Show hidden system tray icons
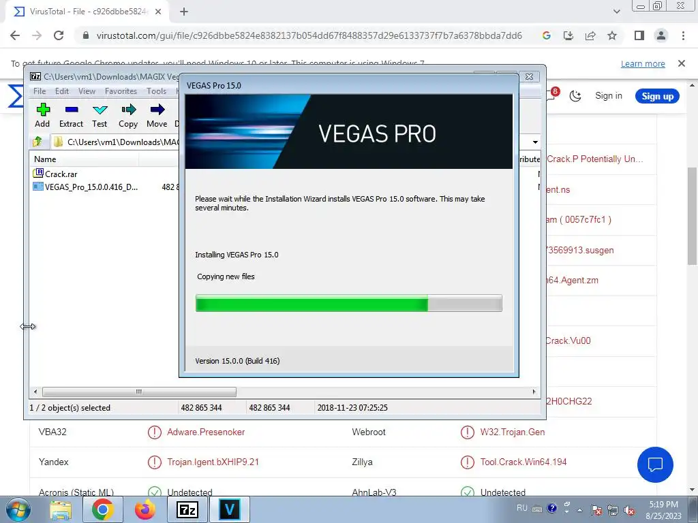Viewport: 698px width, 523px height. point(579,510)
